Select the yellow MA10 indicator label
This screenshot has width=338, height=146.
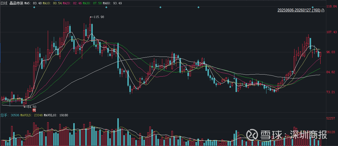coord(52,3)
